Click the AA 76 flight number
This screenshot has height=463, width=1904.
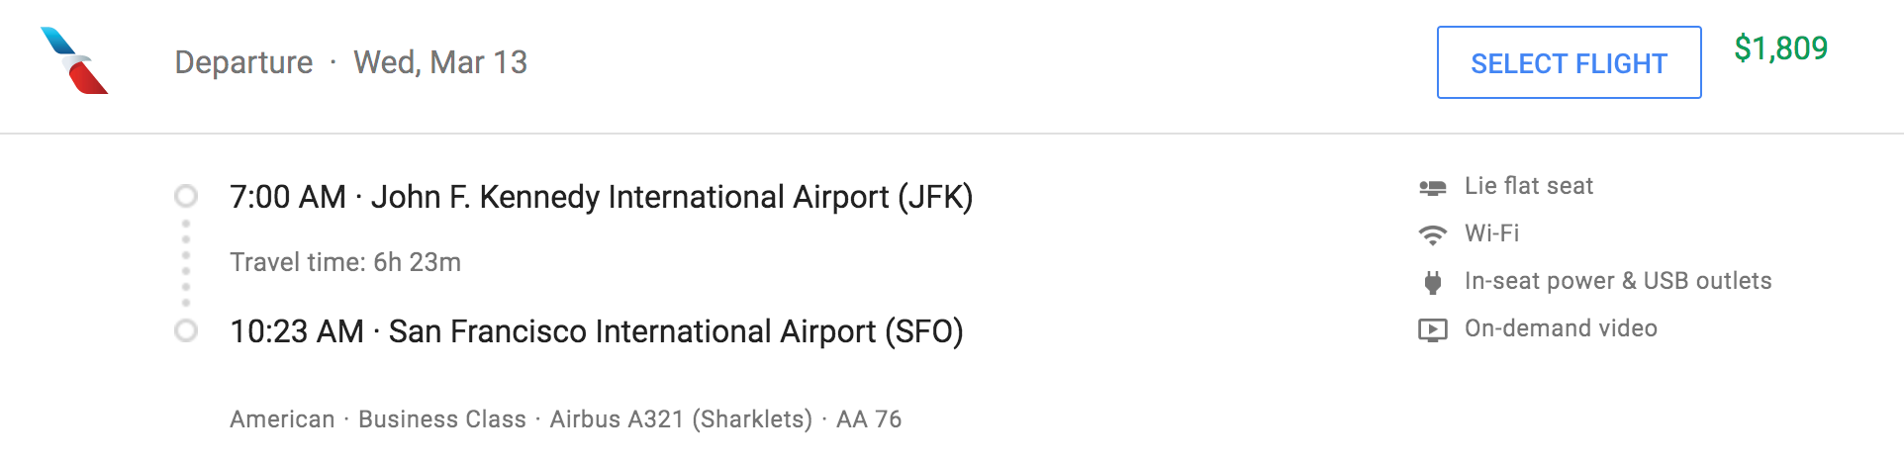(x=869, y=419)
